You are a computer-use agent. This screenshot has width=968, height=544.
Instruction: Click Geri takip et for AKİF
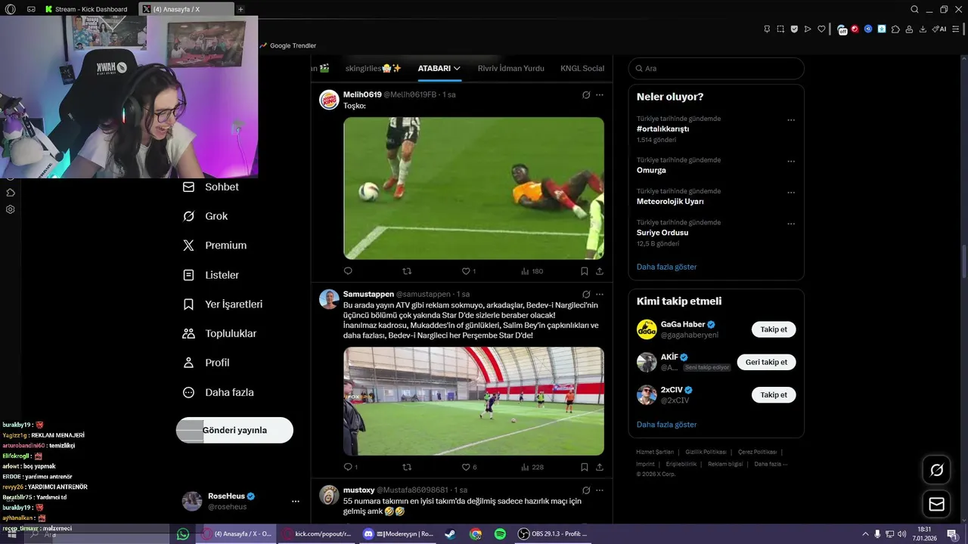[x=766, y=362]
